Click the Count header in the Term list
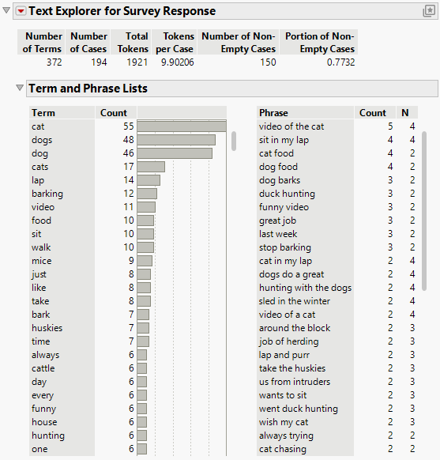The width and height of the screenshot is (440, 460). pos(114,113)
